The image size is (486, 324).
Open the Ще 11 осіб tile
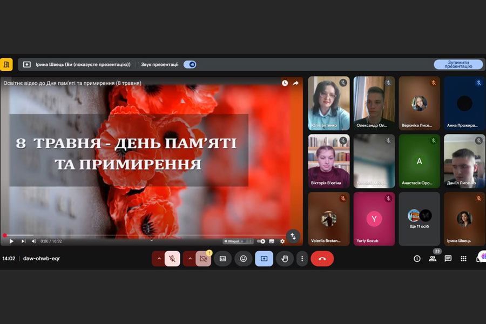click(420, 219)
